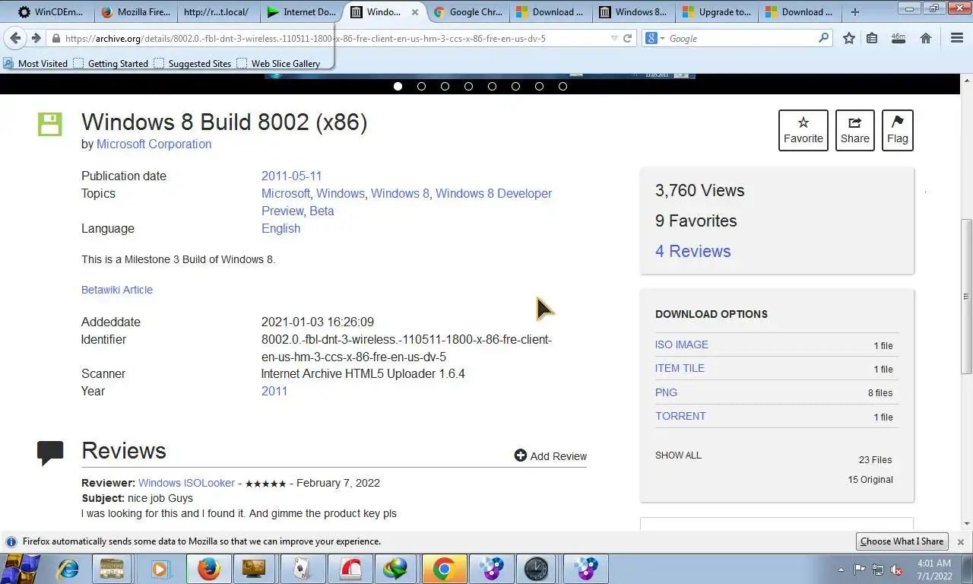Download the ISO IMAGE option
The height and width of the screenshot is (584, 973).
point(682,344)
